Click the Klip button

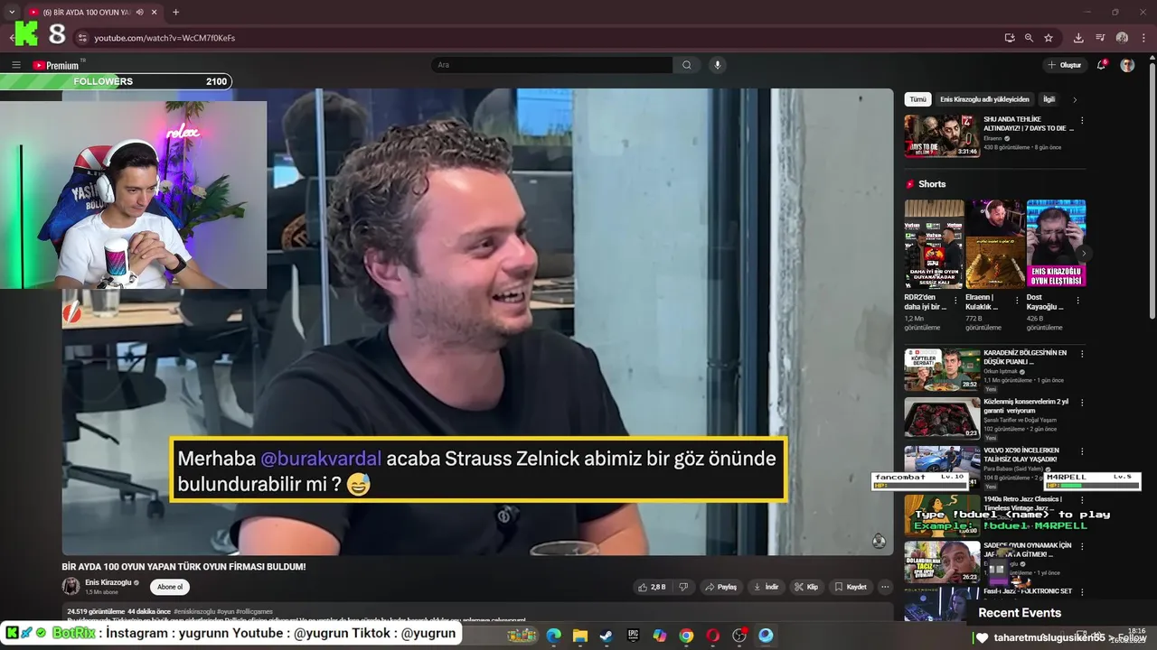coord(806,587)
